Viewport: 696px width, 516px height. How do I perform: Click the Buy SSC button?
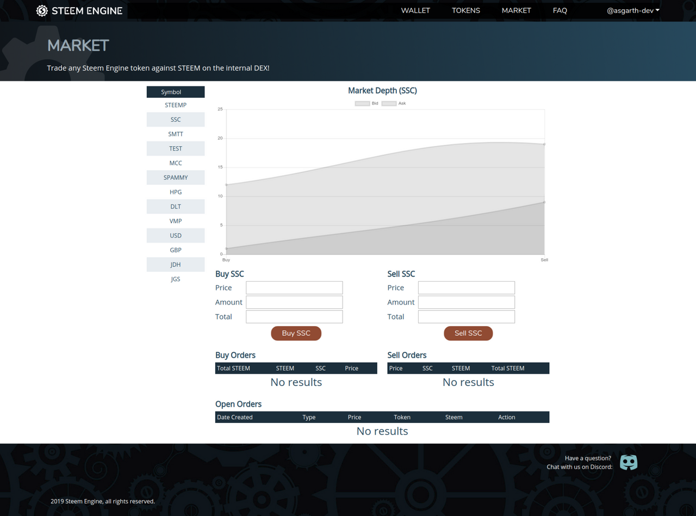pos(296,333)
